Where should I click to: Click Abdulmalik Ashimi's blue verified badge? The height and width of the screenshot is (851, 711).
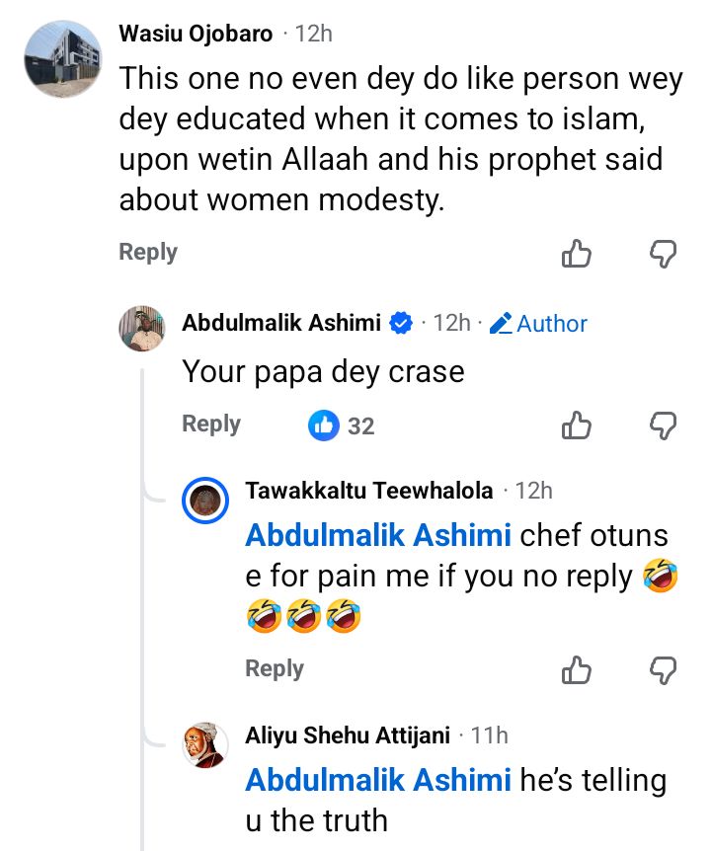pyautogui.click(x=401, y=322)
